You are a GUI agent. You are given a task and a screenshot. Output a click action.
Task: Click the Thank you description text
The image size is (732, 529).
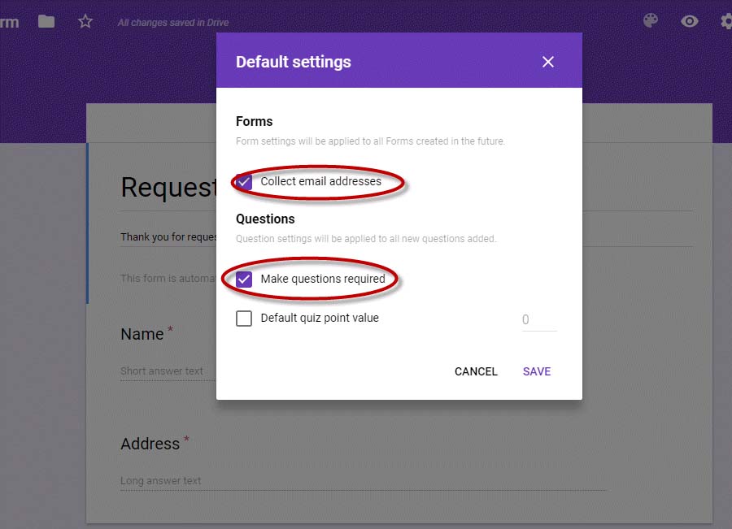[168, 237]
